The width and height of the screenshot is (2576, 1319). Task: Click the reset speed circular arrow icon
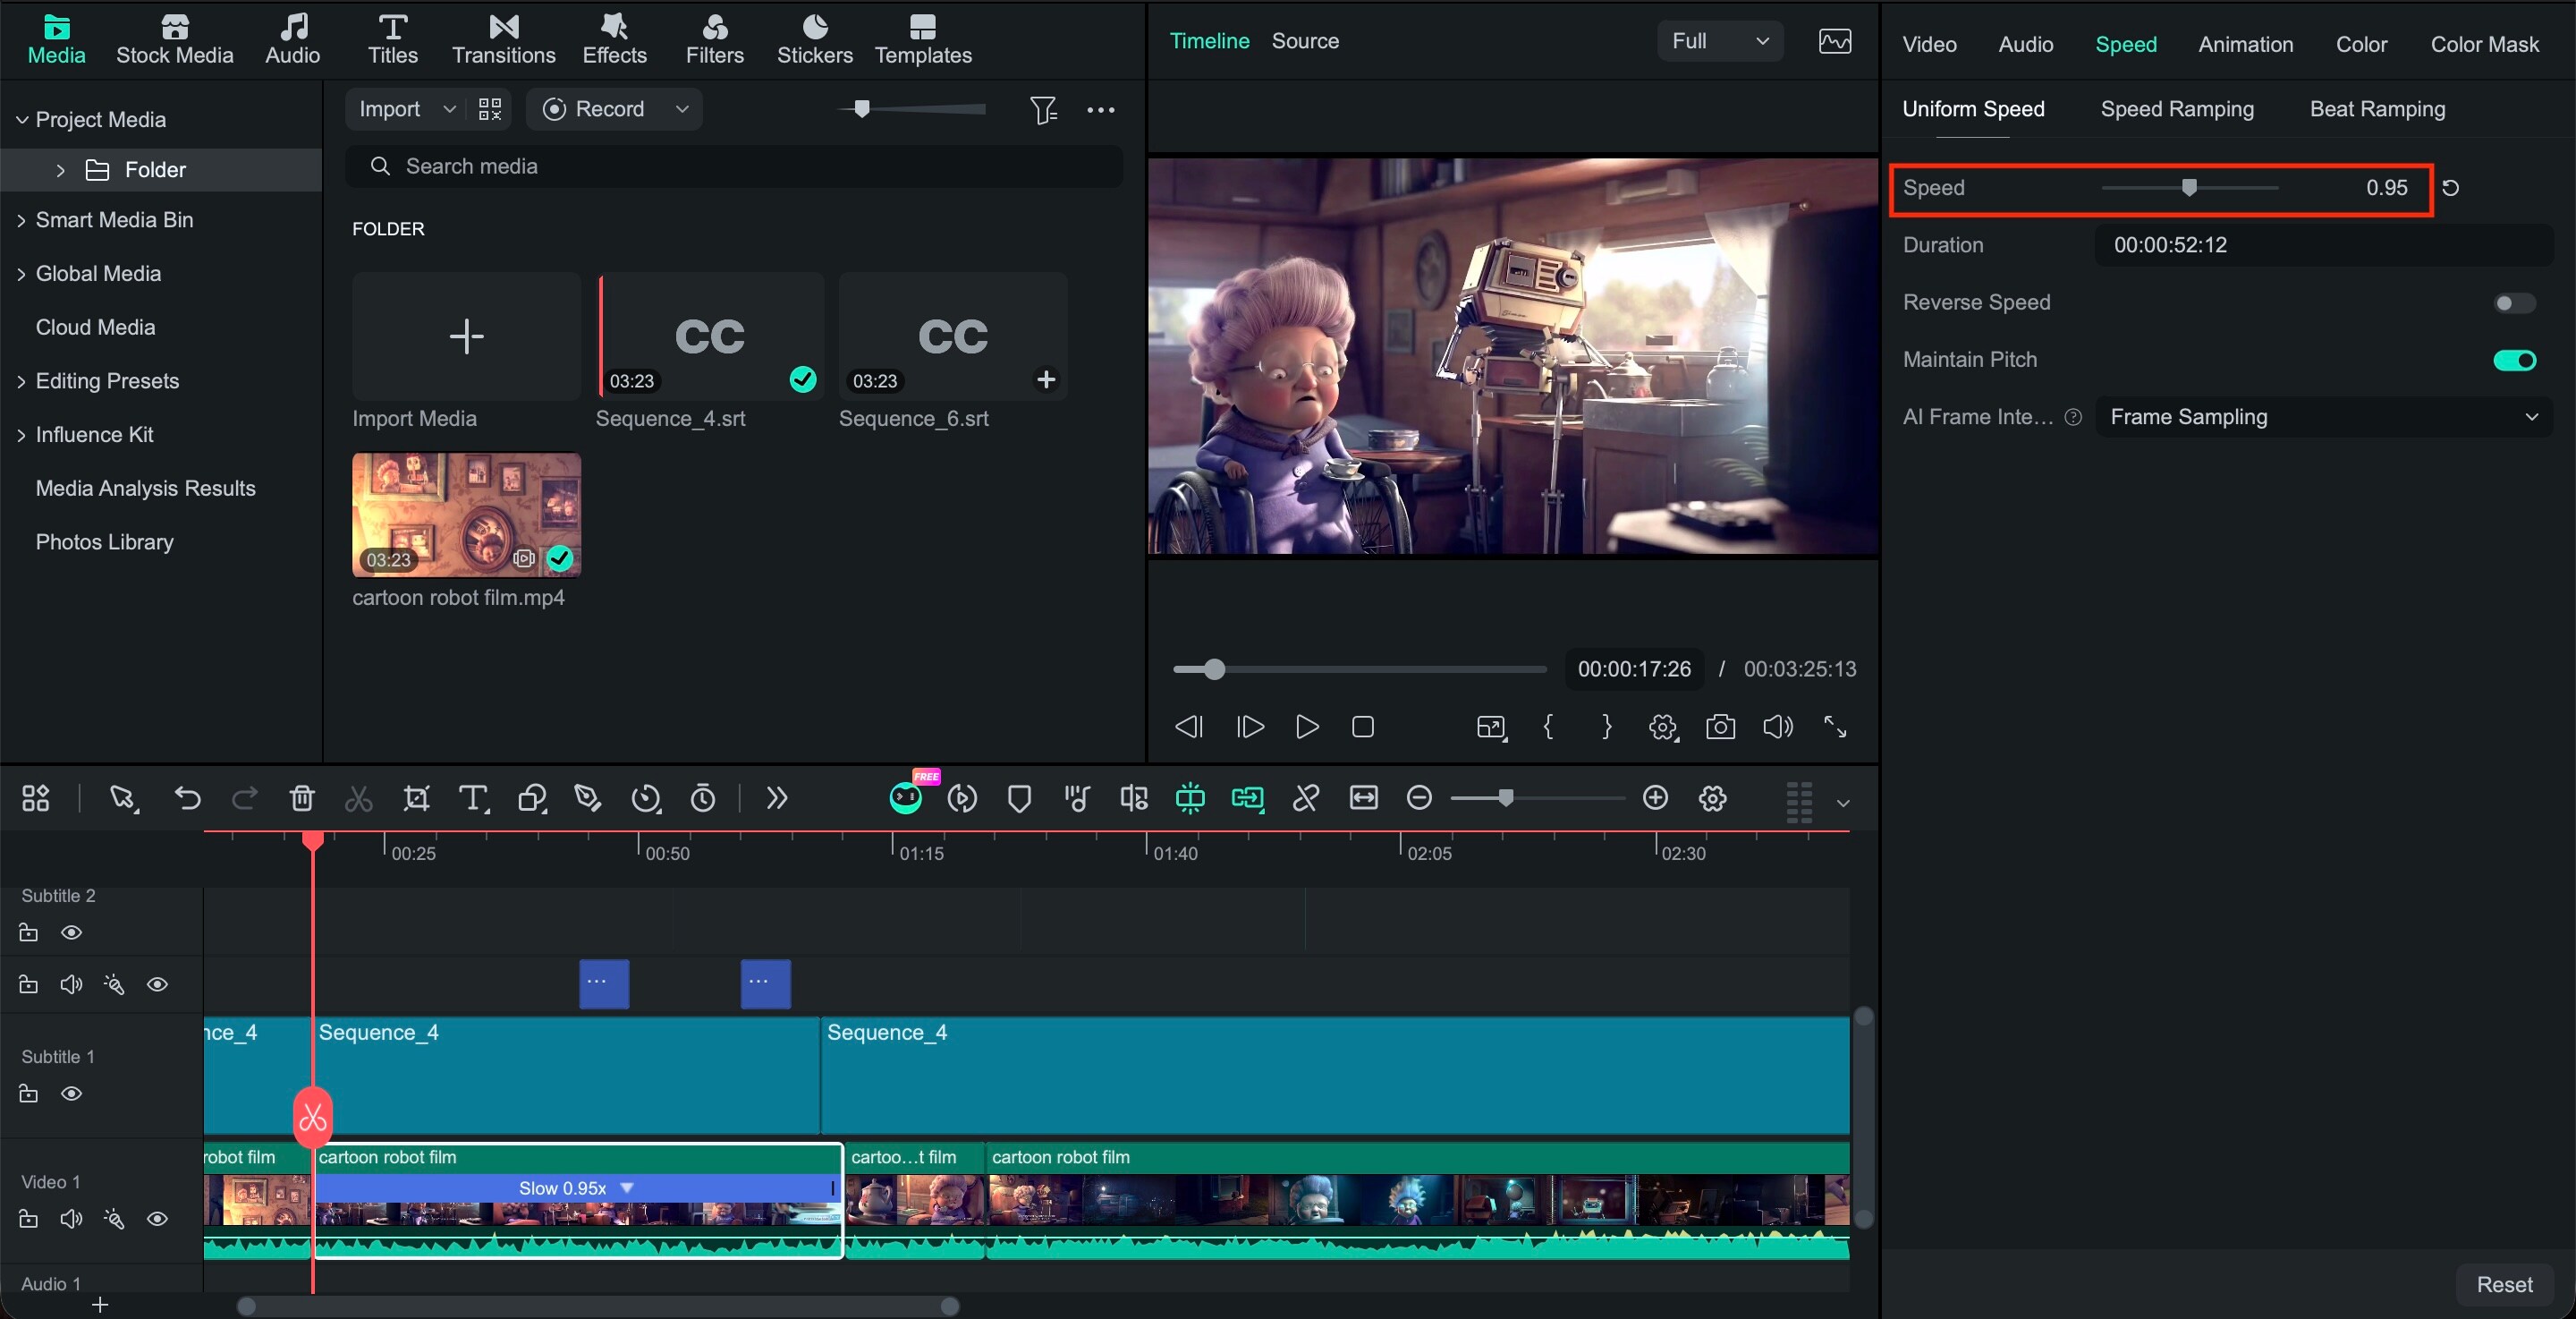click(2450, 188)
